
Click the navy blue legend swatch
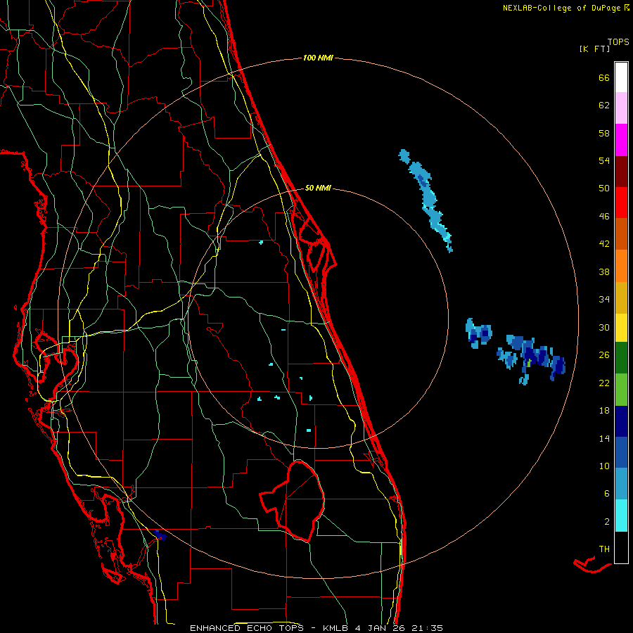click(x=621, y=421)
